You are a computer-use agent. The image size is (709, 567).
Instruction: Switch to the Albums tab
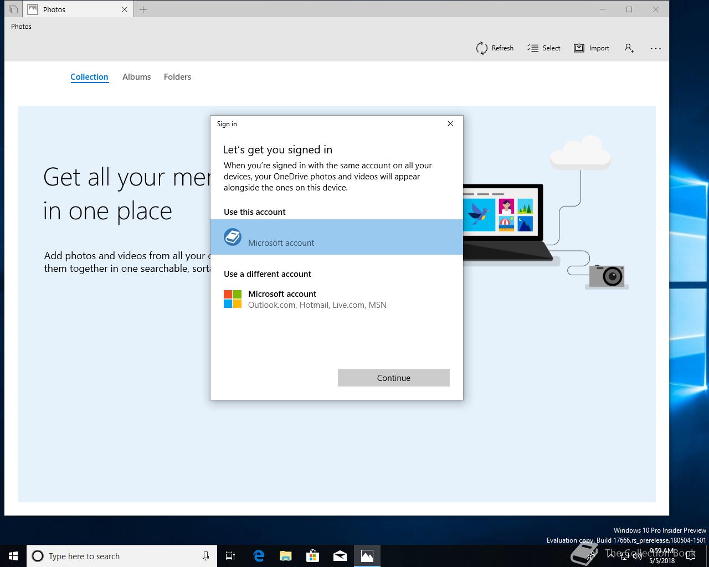tap(136, 77)
